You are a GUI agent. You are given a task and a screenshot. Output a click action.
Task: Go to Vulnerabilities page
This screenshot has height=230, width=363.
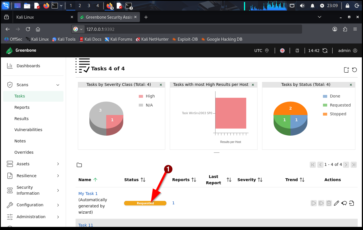[x=28, y=130]
